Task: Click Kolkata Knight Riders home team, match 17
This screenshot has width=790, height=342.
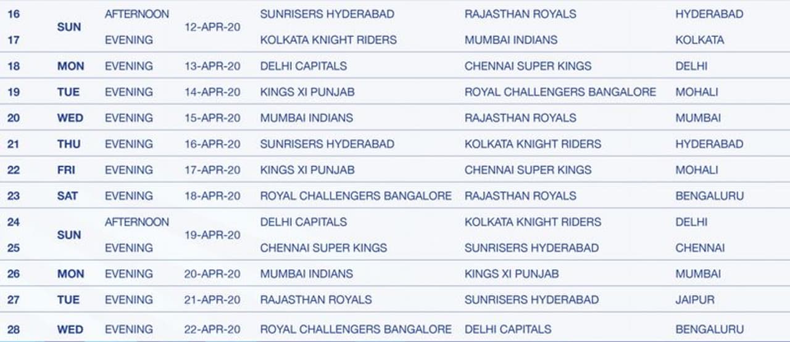Action: [328, 40]
